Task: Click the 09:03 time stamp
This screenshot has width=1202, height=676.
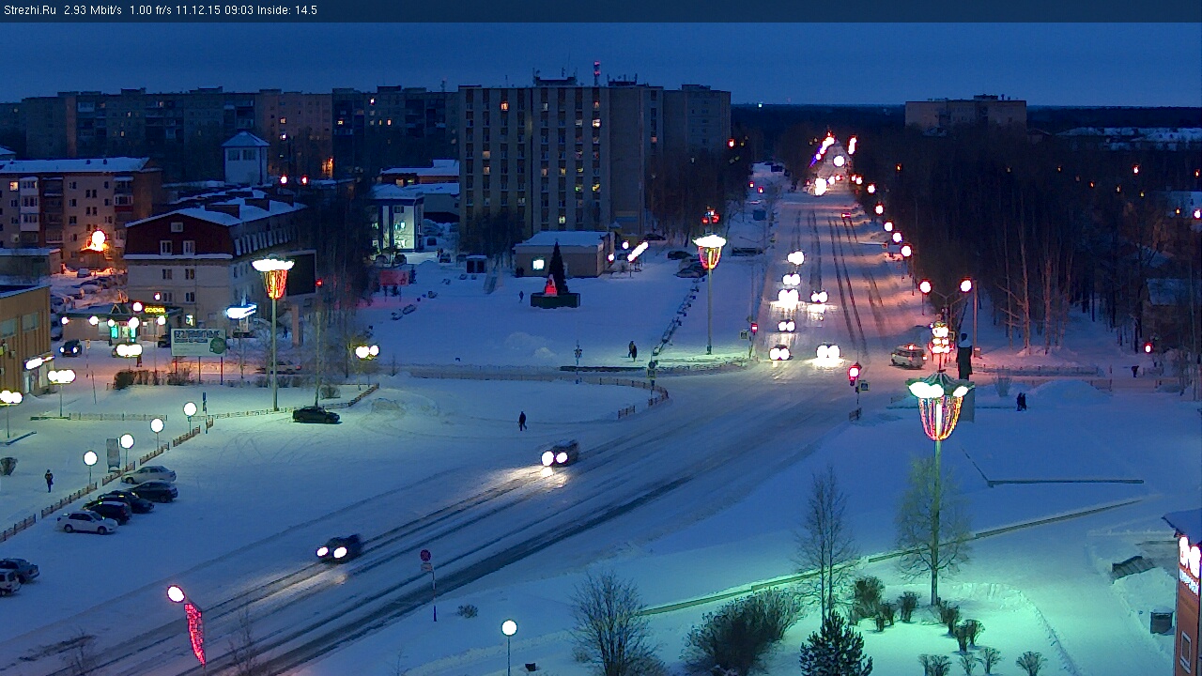Action: 238,10
